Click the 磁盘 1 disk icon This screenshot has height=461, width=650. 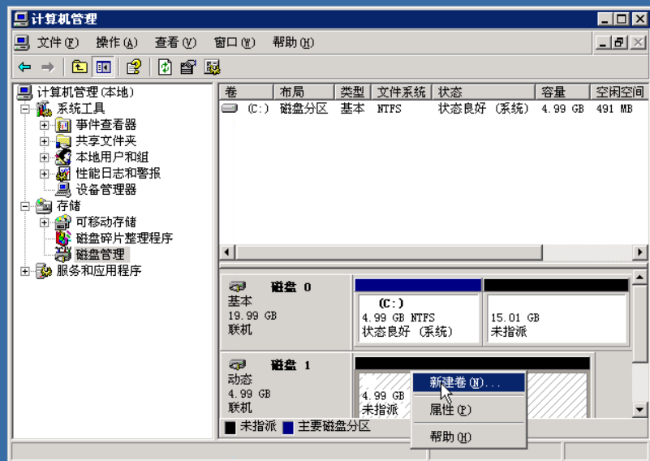tap(238, 364)
